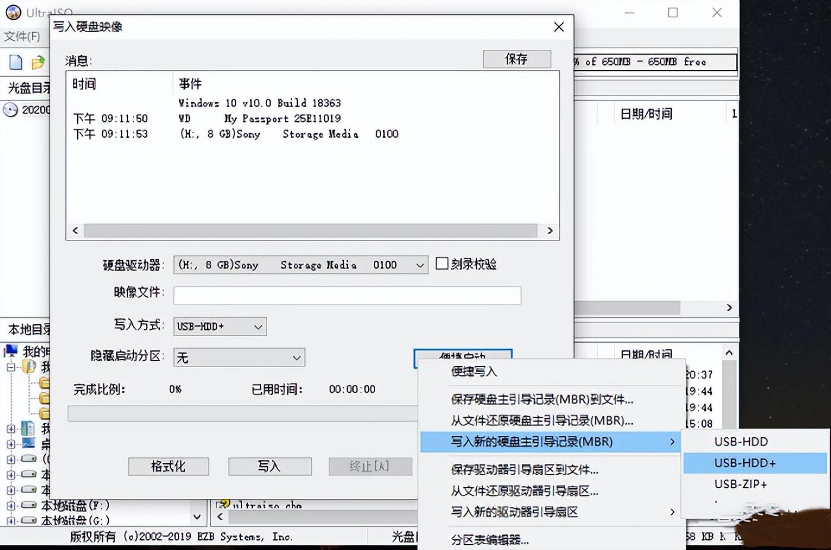831x550 pixels.
Task: Click the Open file icon in UltraISO toolbar
Action: coord(38,62)
